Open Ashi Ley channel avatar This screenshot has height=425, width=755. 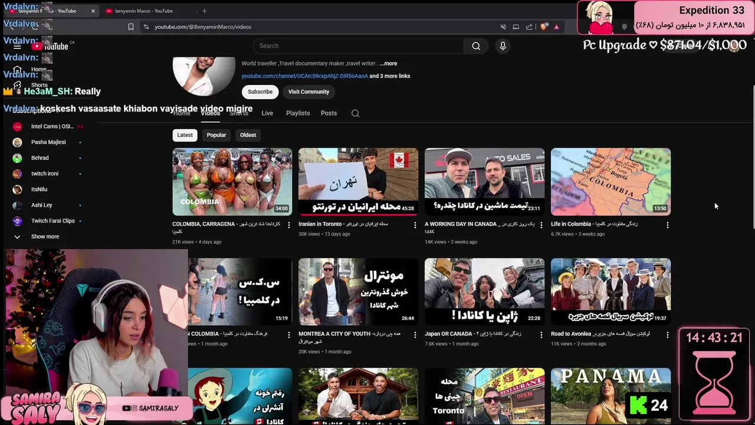coord(17,205)
